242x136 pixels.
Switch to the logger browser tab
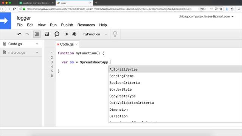tap(74, 3)
